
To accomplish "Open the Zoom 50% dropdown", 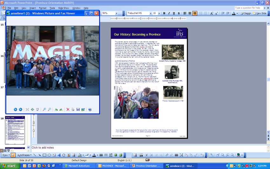I will 116,13.
